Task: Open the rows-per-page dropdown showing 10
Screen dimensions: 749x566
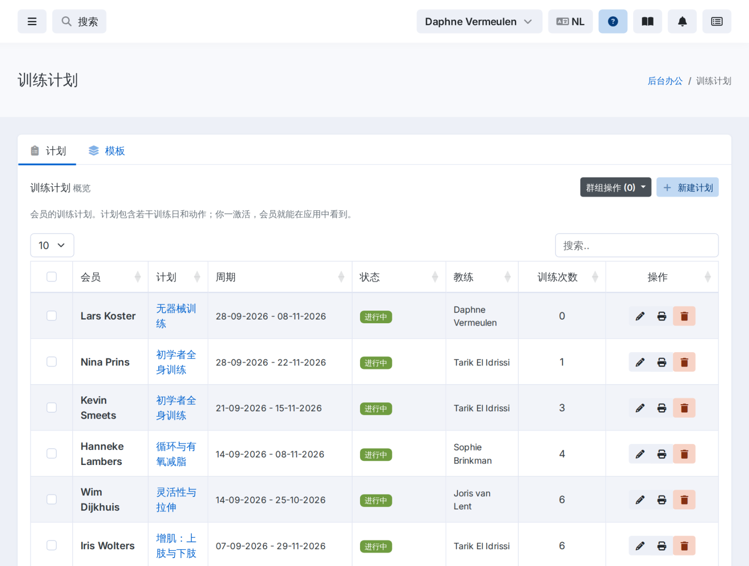Action: pyautogui.click(x=52, y=245)
